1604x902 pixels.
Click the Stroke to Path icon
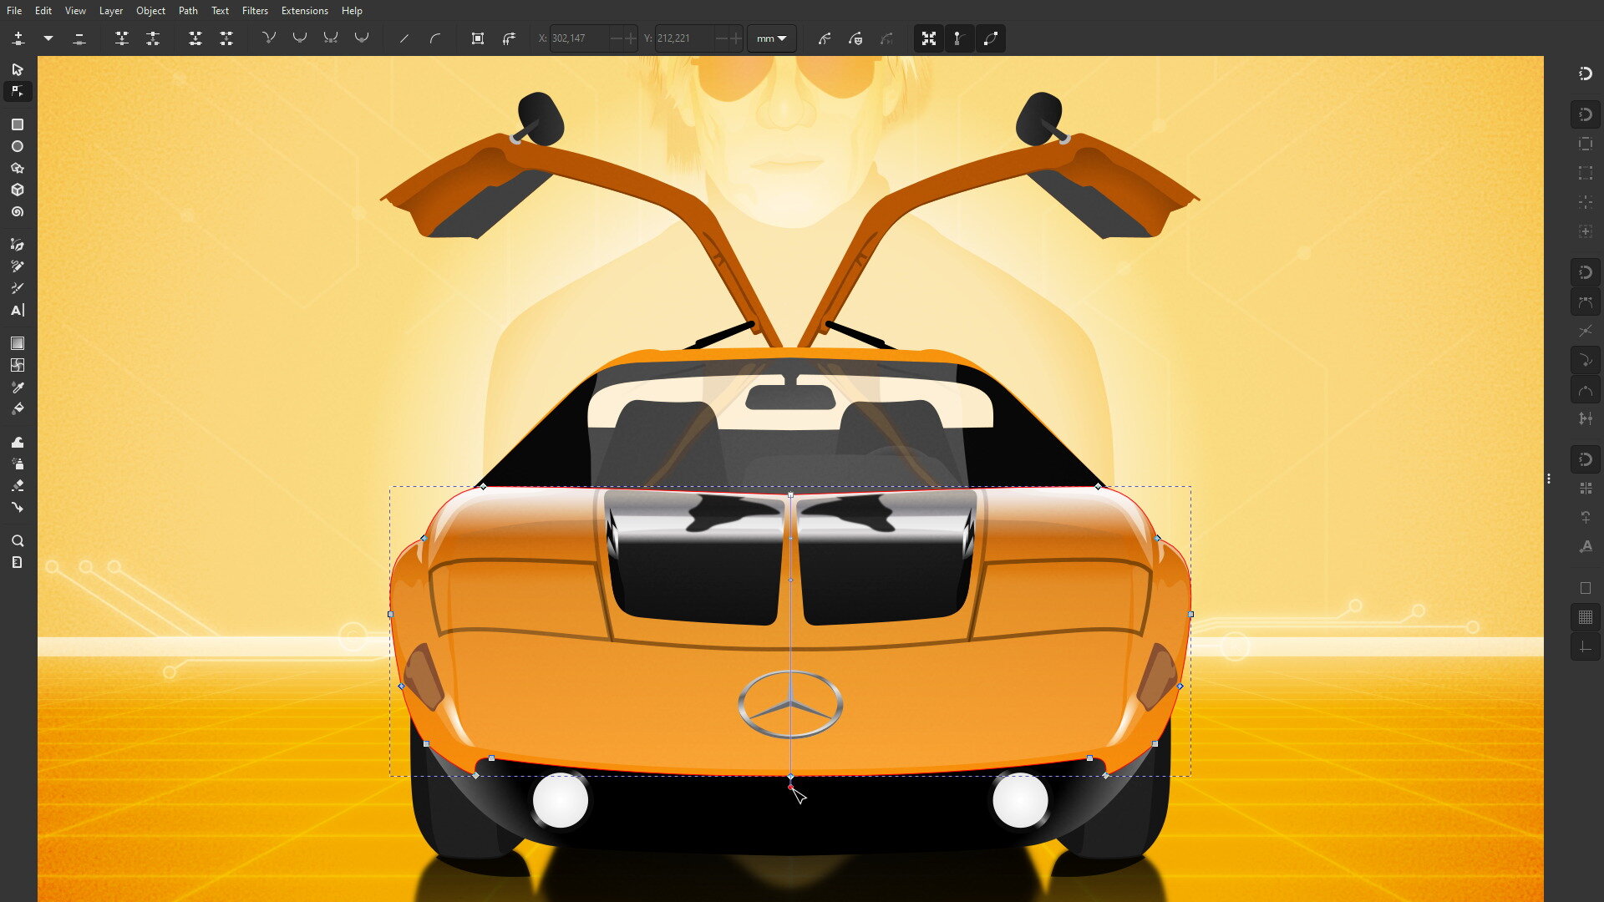(x=509, y=38)
